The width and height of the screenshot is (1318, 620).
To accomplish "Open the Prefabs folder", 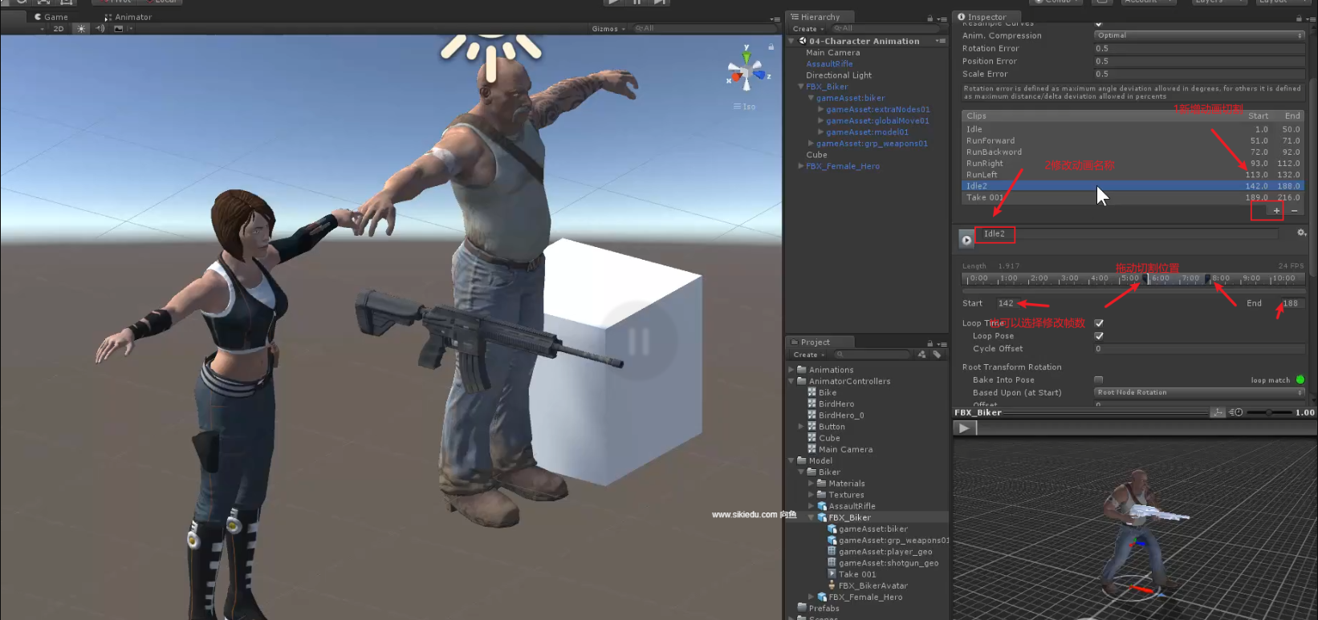I will pyautogui.click(x=824, y=608).
